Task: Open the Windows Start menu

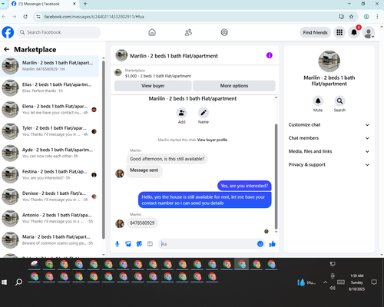Action: pos(5,282)
